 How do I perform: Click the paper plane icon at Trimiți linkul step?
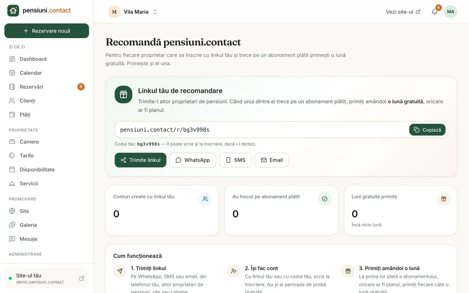click(x=120, y=271)
